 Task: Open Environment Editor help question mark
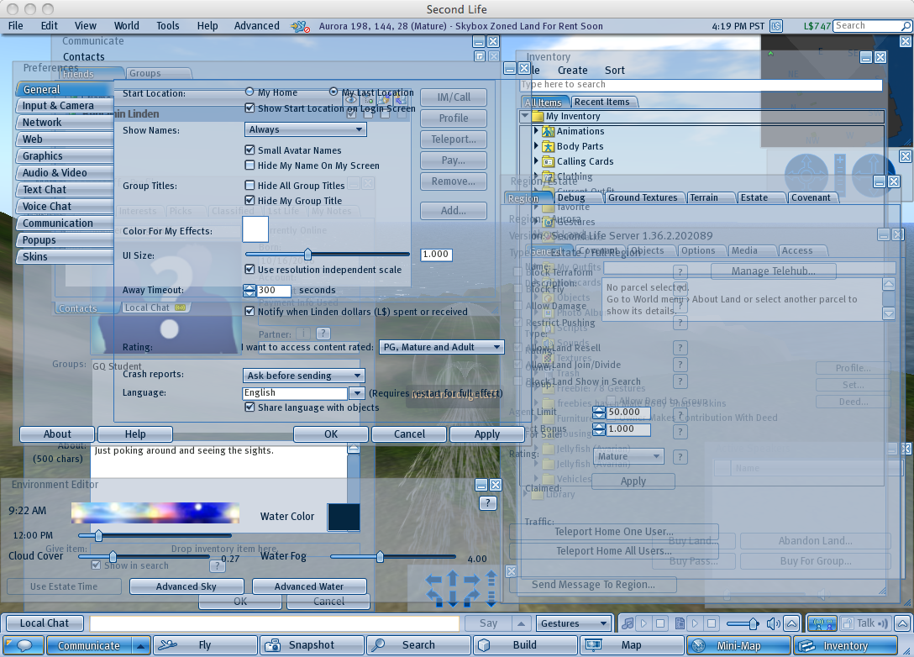pos(487,503)
